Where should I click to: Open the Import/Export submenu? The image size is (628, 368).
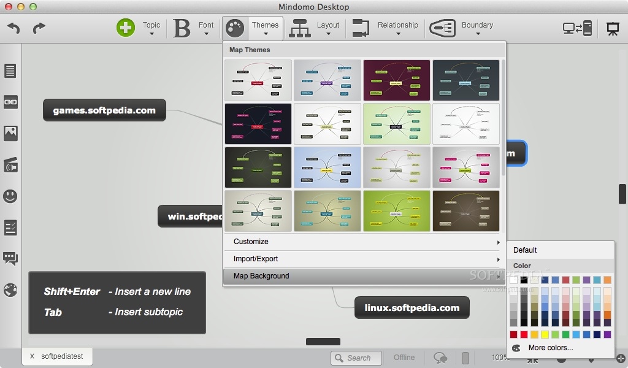(x=364, y=259)
